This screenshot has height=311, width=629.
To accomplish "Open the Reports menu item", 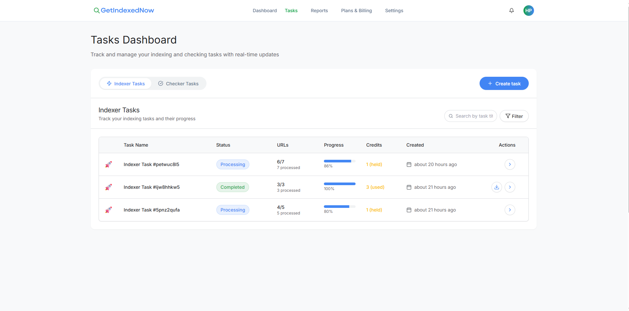I will (x=319, y=10).
